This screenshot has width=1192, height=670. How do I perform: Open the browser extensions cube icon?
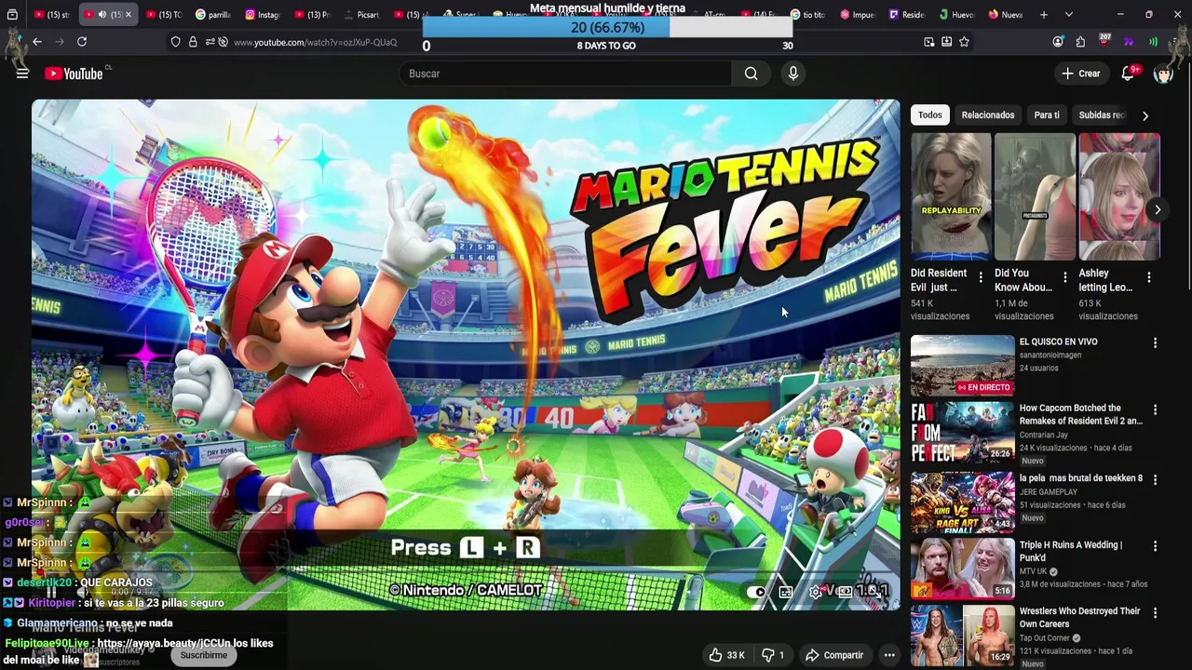point(1080,42)
